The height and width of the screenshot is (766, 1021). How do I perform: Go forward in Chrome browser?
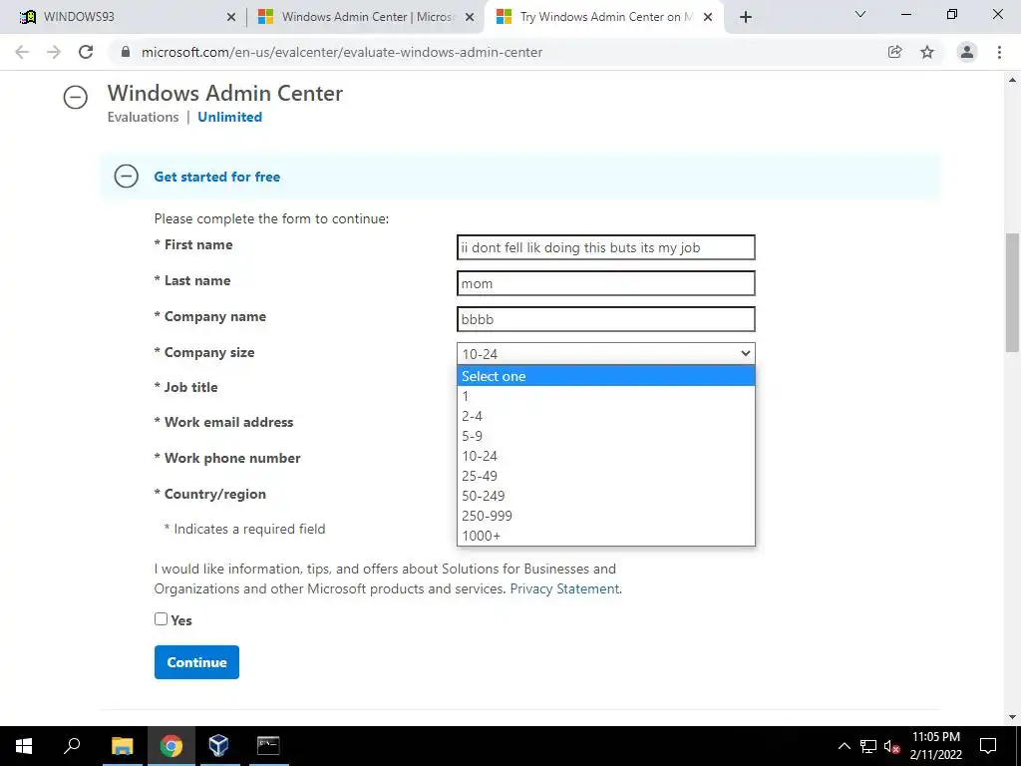[x=54, y=52]
